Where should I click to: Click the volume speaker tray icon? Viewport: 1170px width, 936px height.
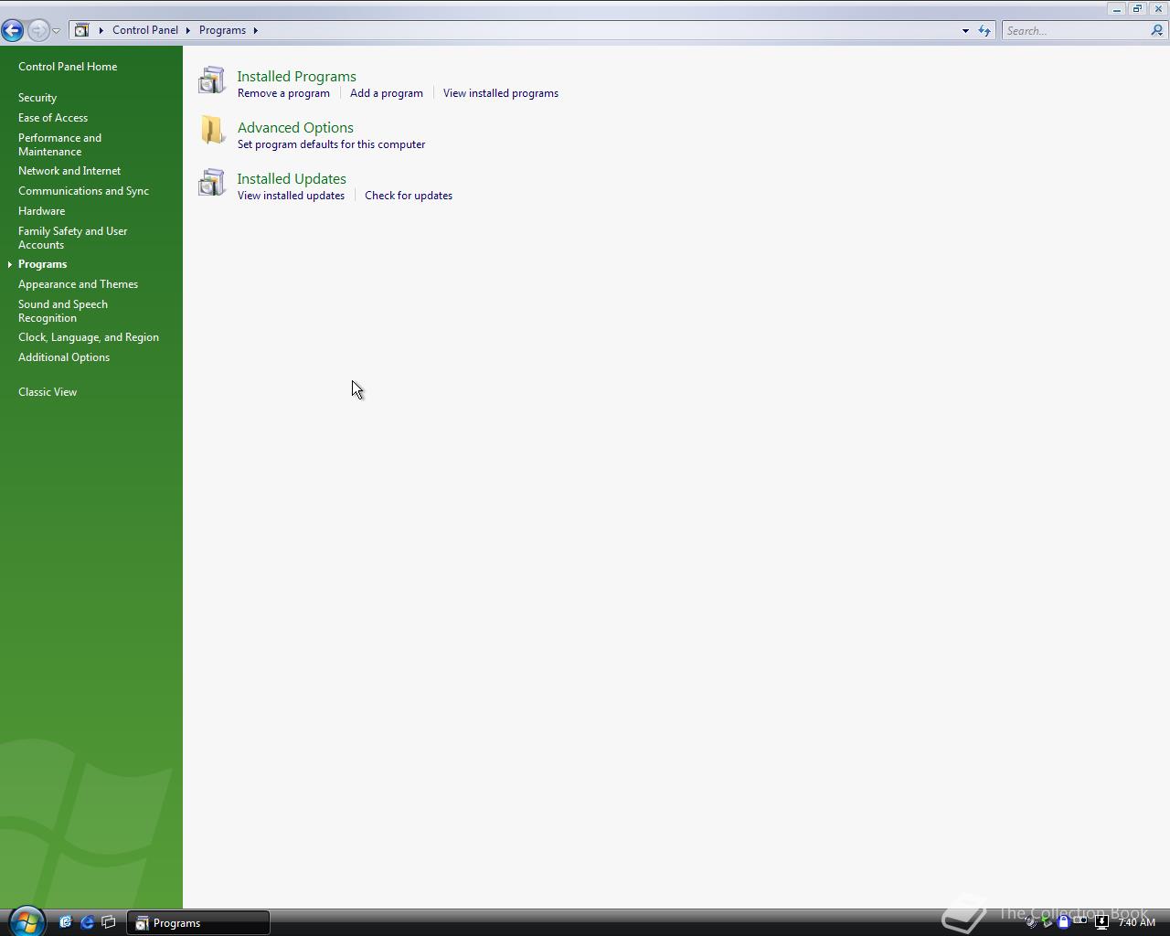pos(1031,922)
